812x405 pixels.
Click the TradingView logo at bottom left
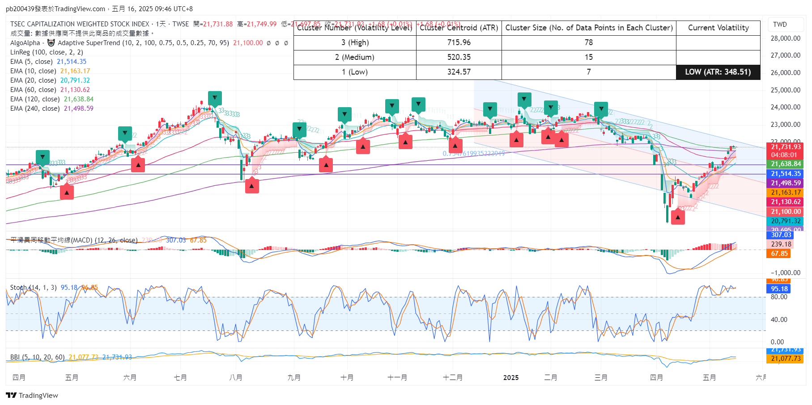click(32, 395)
